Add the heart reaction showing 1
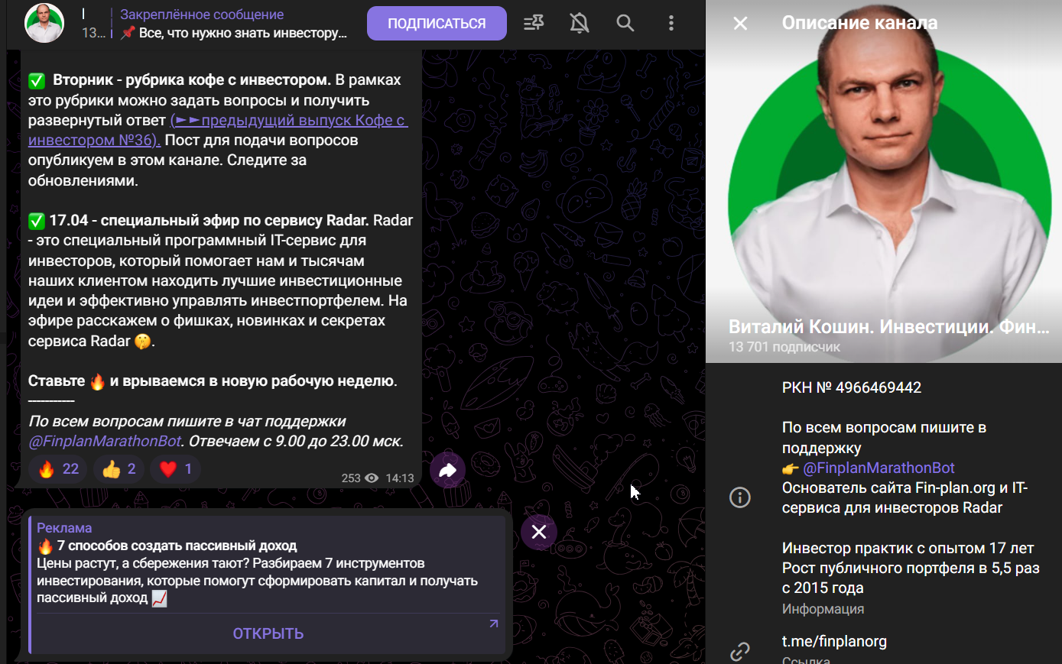This screenshot has height=664, width=1062. tap(176, 468)
